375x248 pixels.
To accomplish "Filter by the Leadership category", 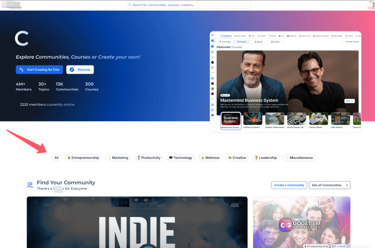I will [x=266, y=157].
